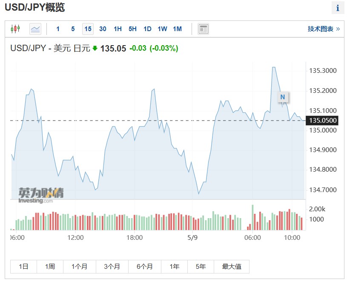Select the 1 minute interval
Viewport: 347px width, 282px height.
[58, 29]
